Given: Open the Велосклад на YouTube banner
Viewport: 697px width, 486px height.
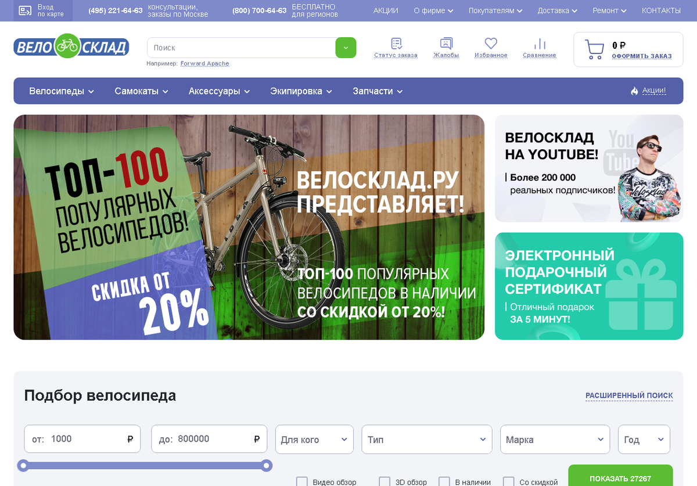Looking at the screenshot, I should 589,168.
